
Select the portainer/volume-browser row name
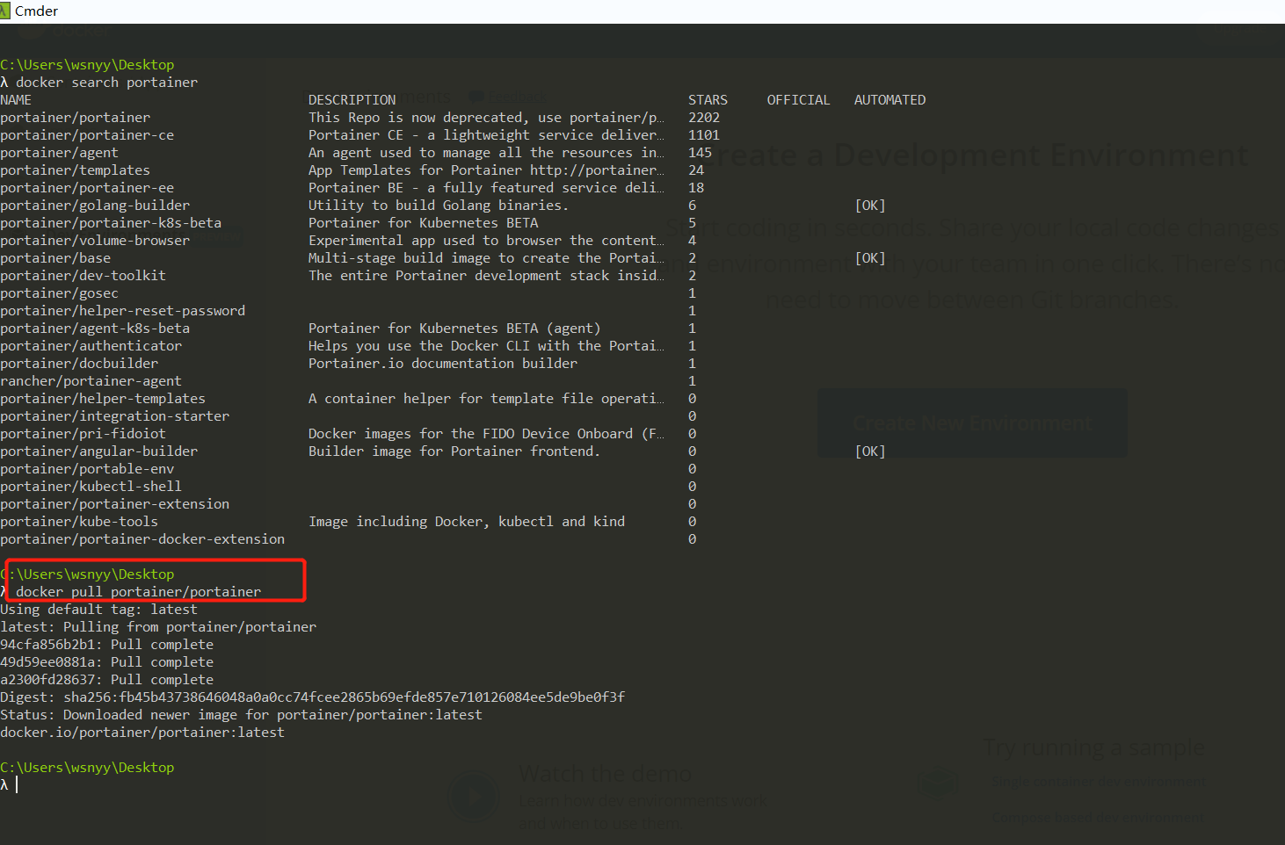pyautogui.click(x=95, y=241)
